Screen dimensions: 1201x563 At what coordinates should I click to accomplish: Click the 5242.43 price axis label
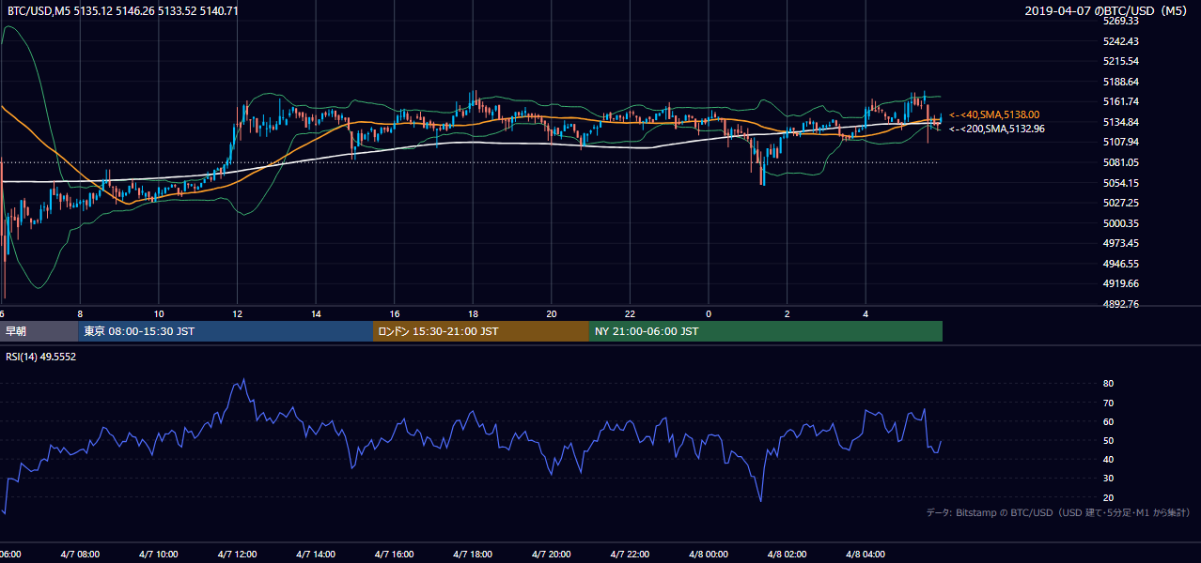pyautogui.click(x=1122, y=41)
